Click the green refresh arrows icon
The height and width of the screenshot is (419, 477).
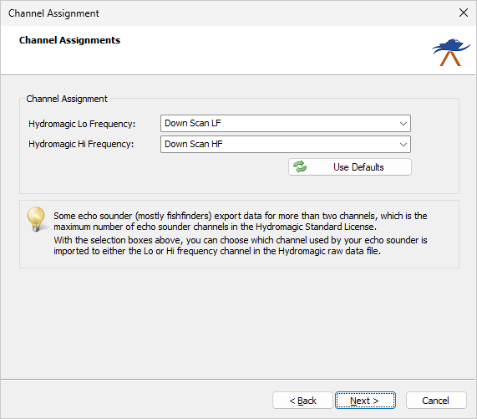[x=300, y=167]
